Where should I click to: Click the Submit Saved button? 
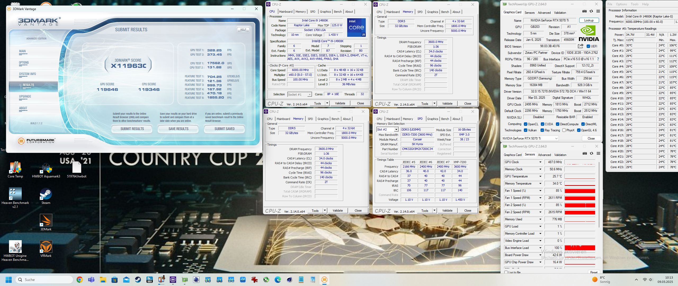[225, 129]
